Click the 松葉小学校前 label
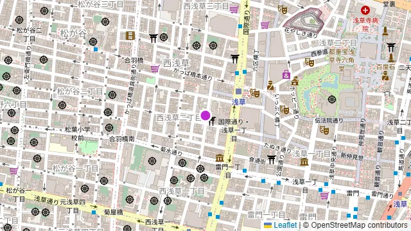The width and height of the screenshot is (411, 231). [x=78, y=133]
